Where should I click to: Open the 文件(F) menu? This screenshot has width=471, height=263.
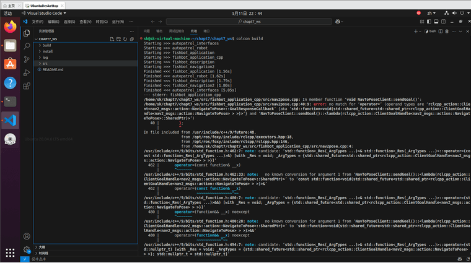tap(38, 22)
